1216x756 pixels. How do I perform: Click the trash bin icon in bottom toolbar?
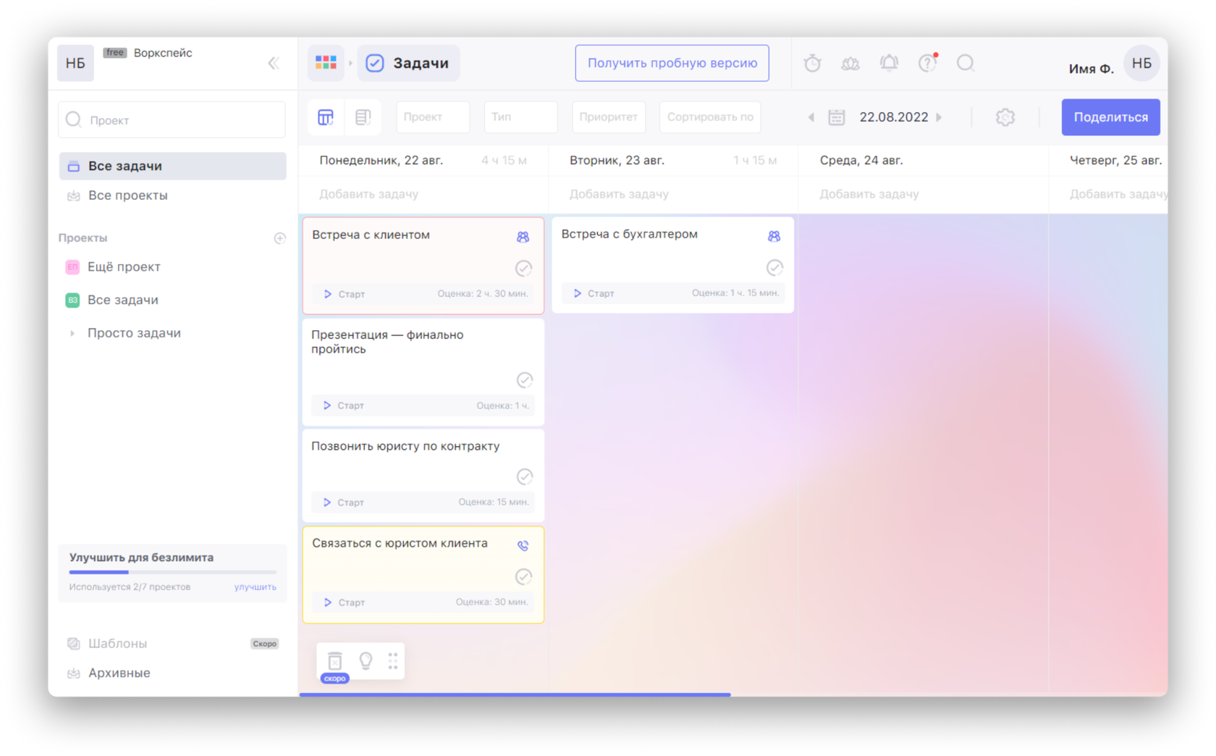click(334, 660)
